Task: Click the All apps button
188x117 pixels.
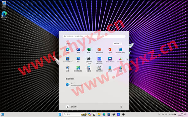Action: click(x=118, y=44)
